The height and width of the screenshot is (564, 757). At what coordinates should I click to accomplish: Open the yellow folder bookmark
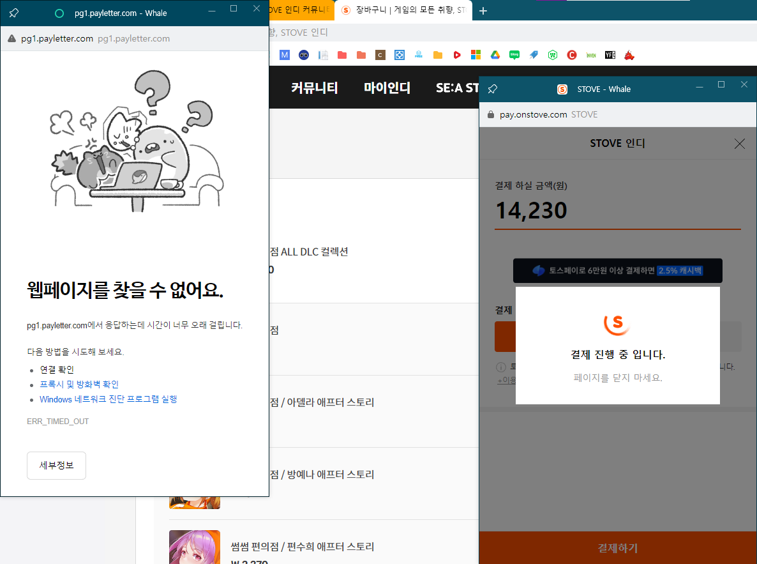438,55
